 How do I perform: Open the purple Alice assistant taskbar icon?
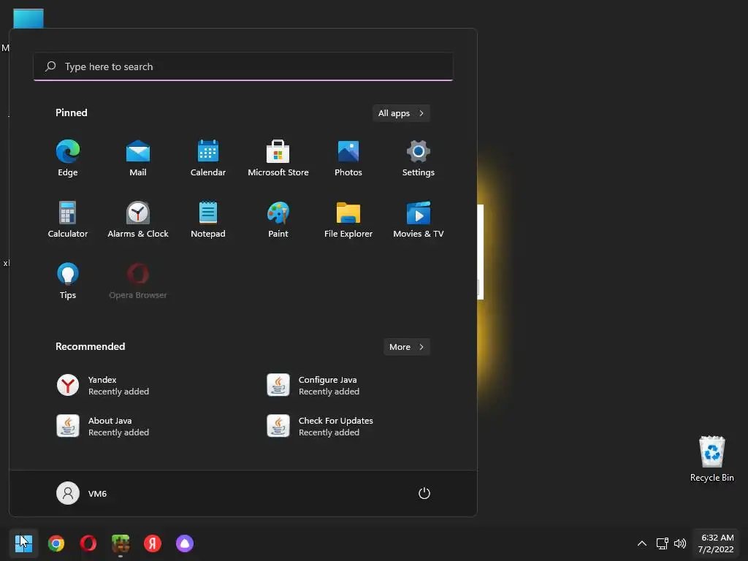click(185, 543)
